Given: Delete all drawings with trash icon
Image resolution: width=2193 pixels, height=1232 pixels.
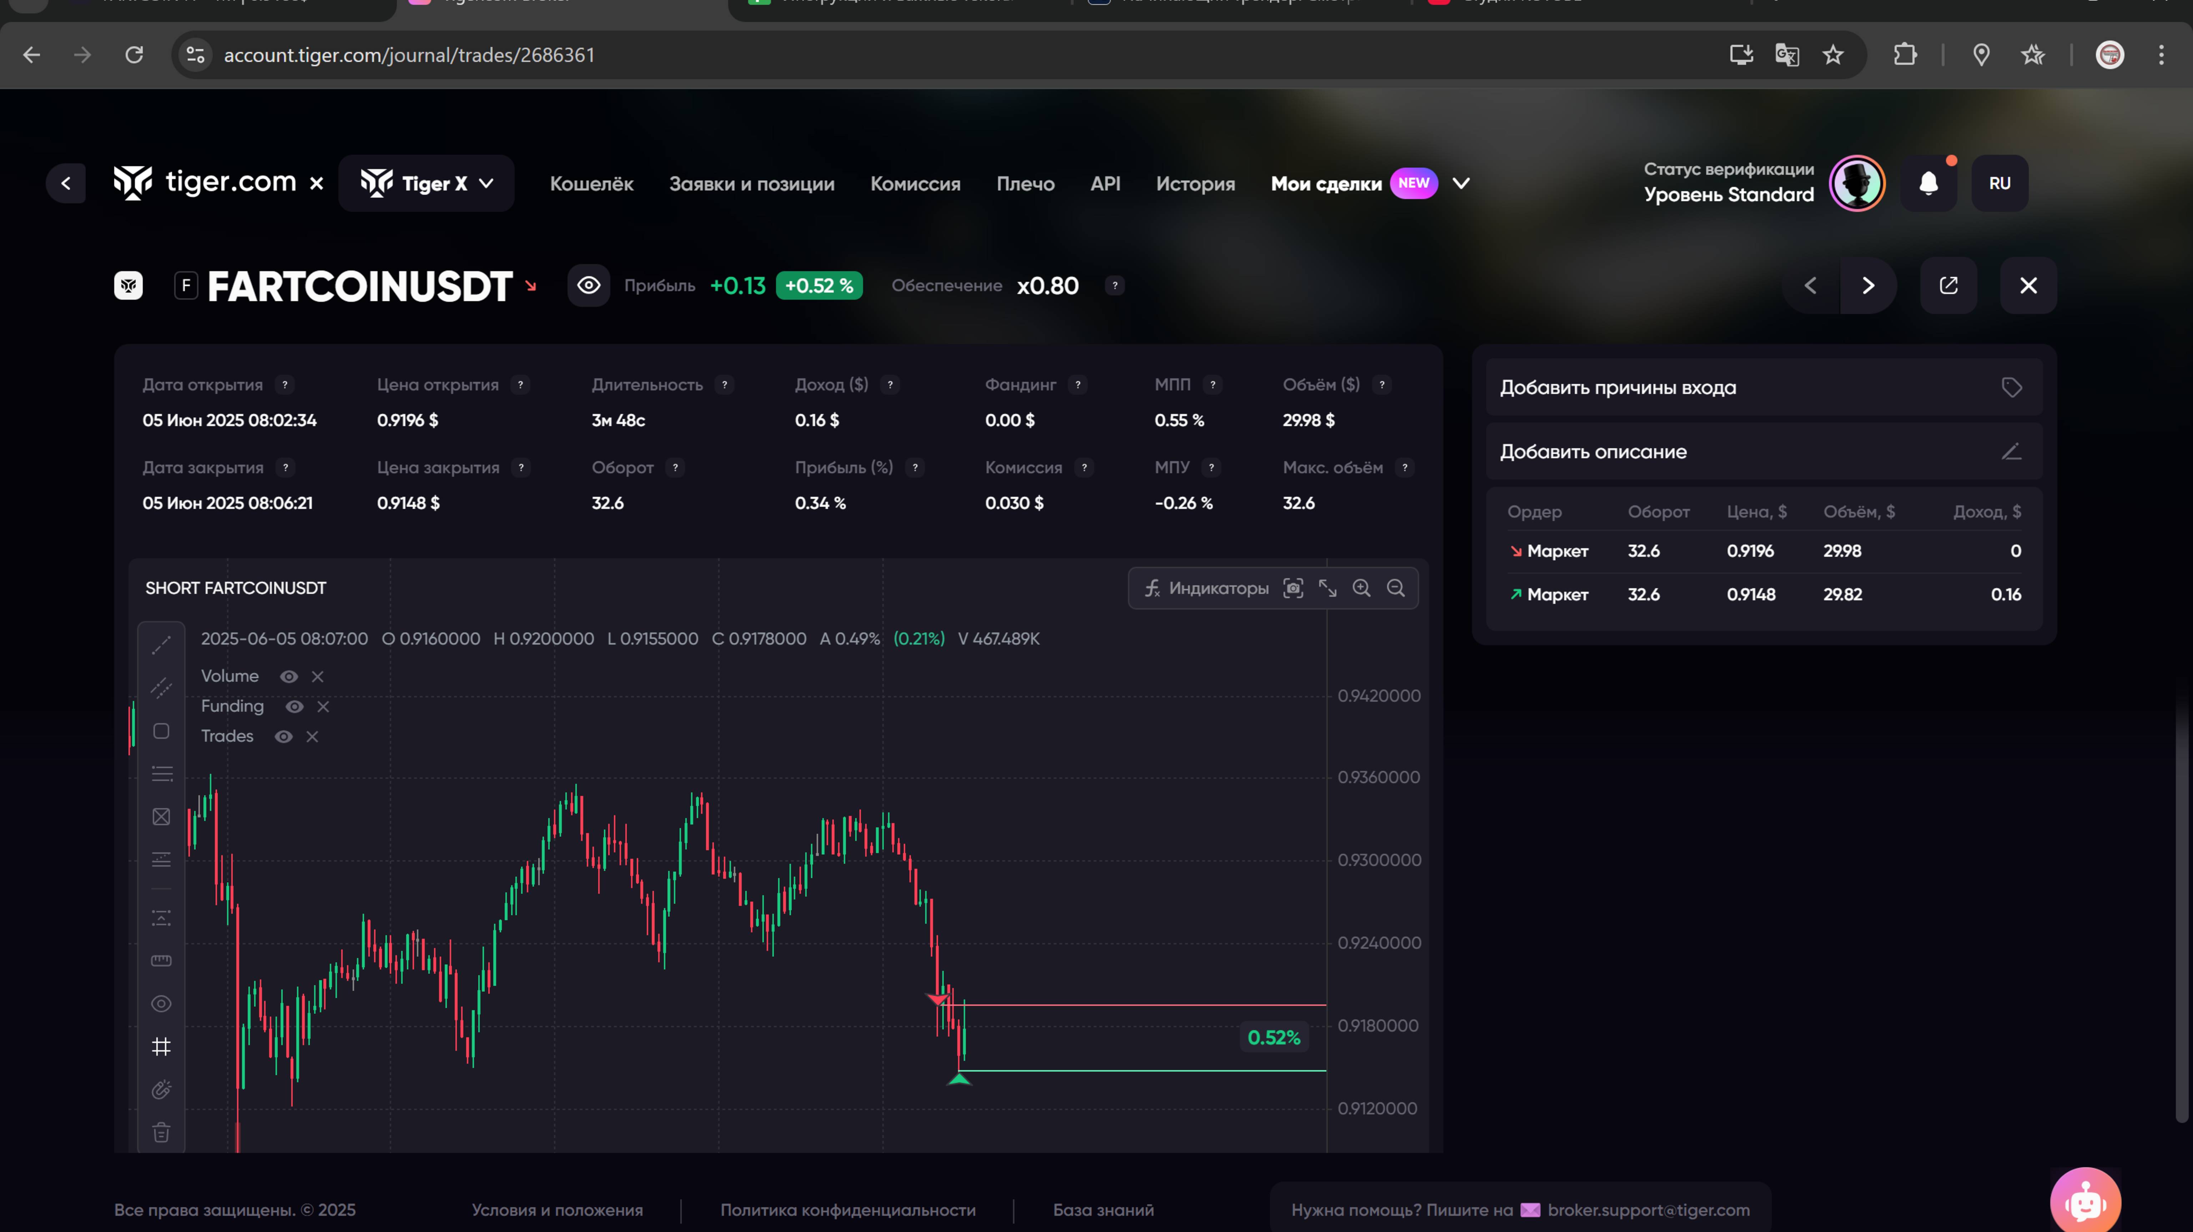Looking at the screenshot, I should [x=161, y=1132].
